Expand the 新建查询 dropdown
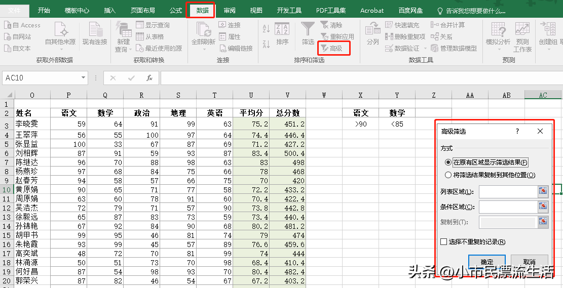Screen dimensions: 563x288 point(130,50)
